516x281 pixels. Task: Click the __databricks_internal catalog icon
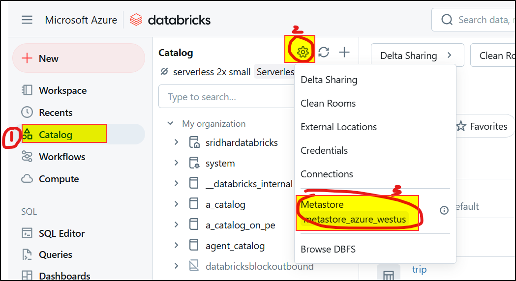(x=194, y=183)
